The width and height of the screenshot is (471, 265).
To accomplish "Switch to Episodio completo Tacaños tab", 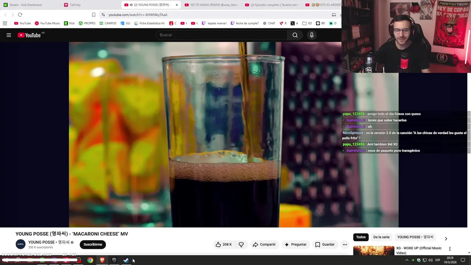I will pyautogui.click(x=272, y=5).
